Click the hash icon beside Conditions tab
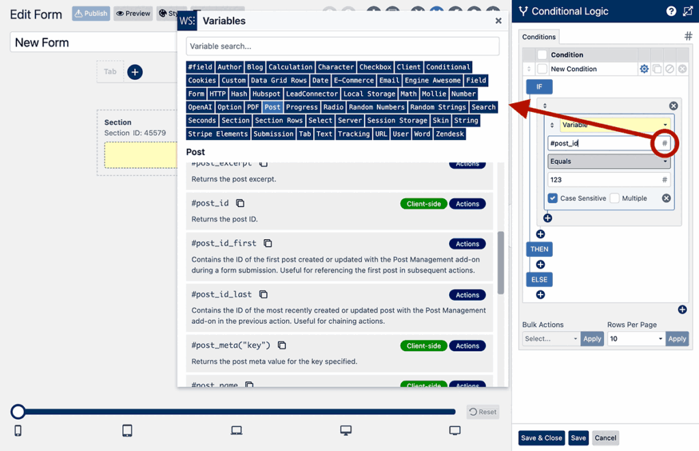 [x=688, y=36]
